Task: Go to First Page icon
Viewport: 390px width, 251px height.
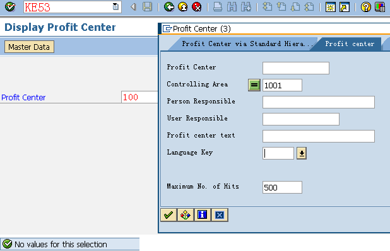Action: pyautogui.click(x=268, y=7)
